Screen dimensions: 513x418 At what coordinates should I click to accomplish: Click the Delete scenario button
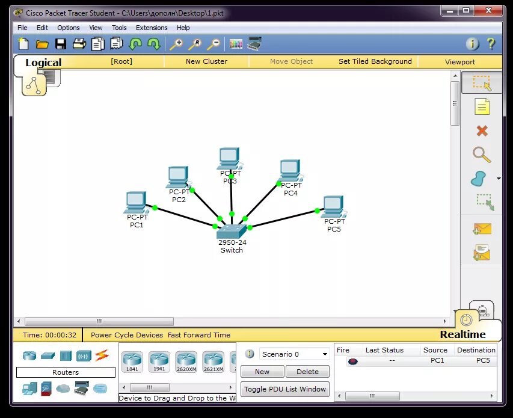pyautogui.click(x=307, y=372)
